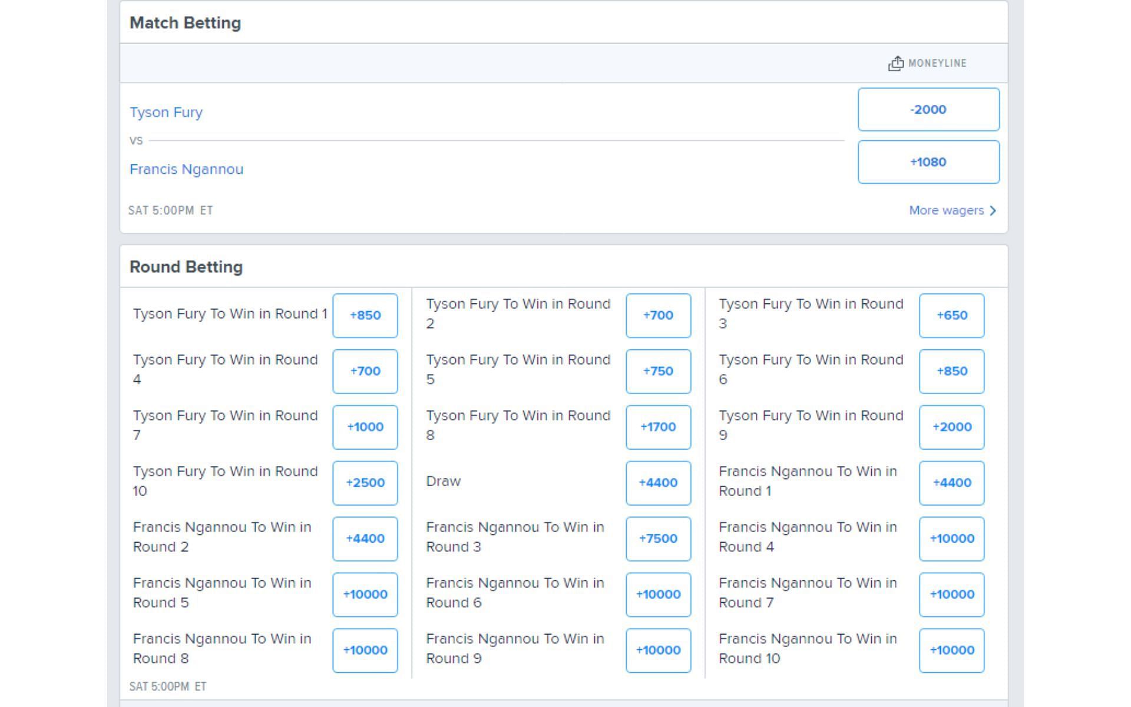Bet Francis Ngannou to win Round 1
Image resolution: width=1131 pixels, height=707 pixels.
click(x=951, y=483)
